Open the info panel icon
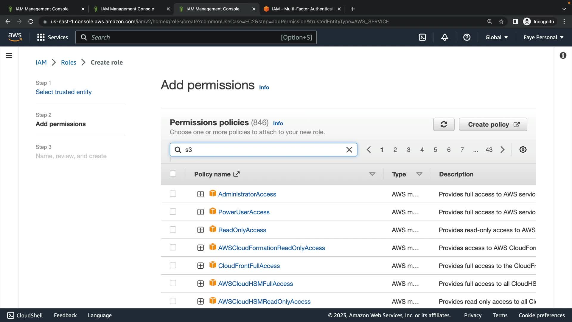This screenshot has width=572, height=322. [x=563, y=55]
